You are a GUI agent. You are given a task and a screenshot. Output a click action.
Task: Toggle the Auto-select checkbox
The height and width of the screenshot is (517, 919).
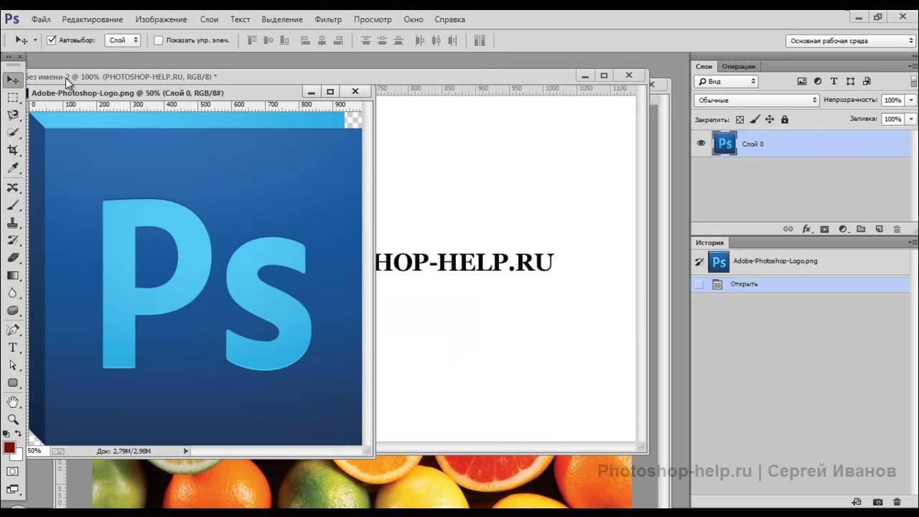(x=52, y=40)
